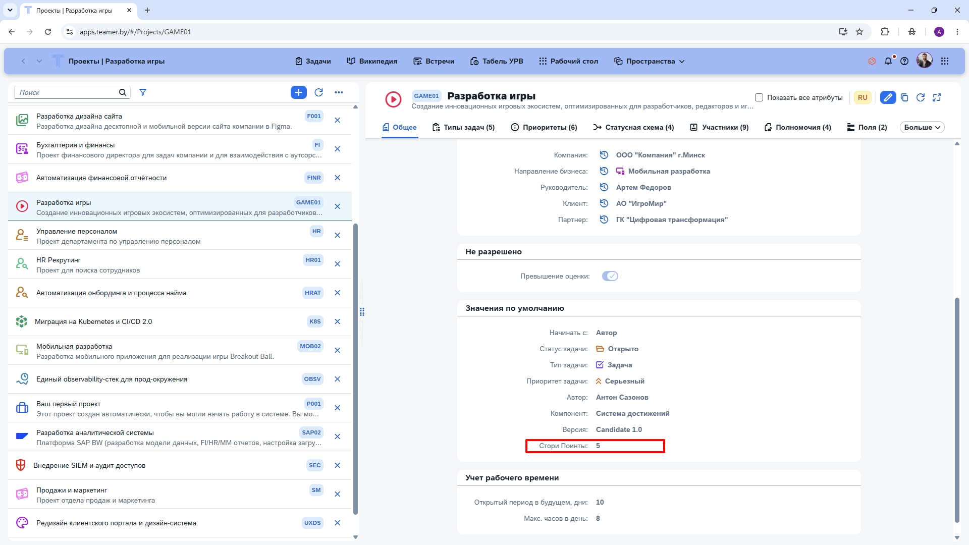Click history icon next to Руководитель

point(604,187)
